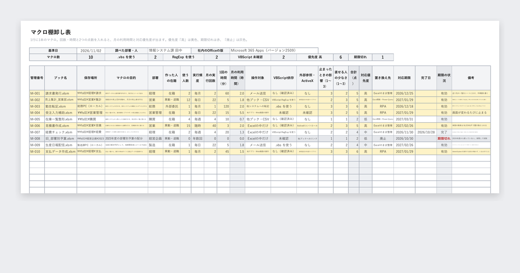Select the 在庫一覧整形.xlsm cell
This screenshot has width=520, height=273.
coord(61,119)
